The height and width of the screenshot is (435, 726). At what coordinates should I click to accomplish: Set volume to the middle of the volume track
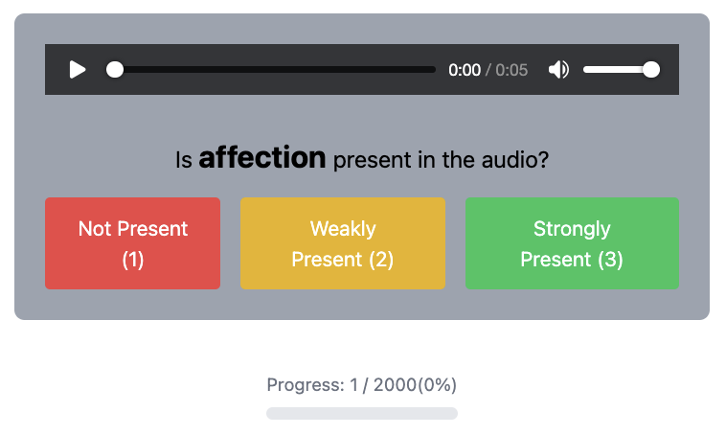click(618, 70)
